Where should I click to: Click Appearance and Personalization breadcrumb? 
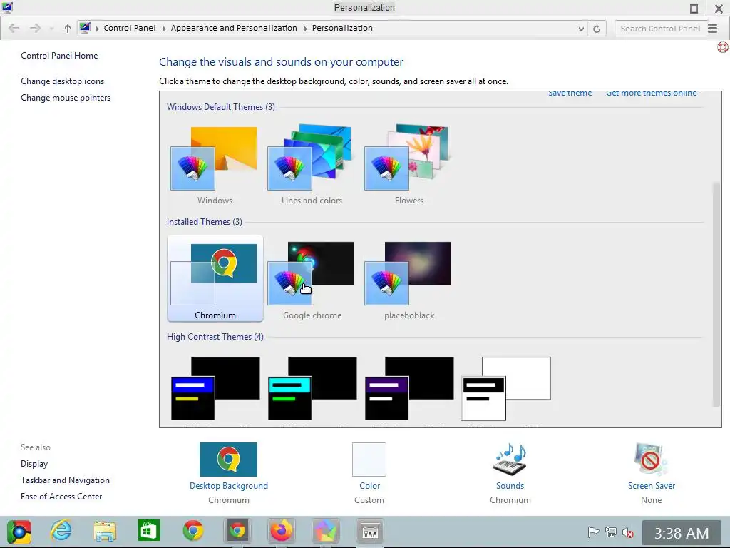(234, 28)
